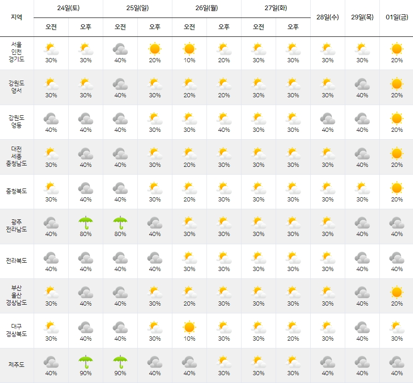Click the 10% value for 대구 경상북도 26일 오전
The image size is (413, 383).
click(x=189, y=339)
